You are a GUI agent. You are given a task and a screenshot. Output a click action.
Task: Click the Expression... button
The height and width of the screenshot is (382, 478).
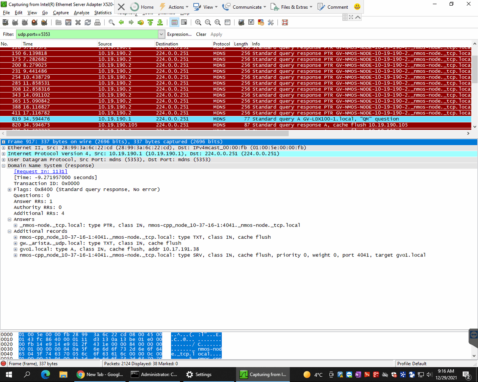point(179,34)
